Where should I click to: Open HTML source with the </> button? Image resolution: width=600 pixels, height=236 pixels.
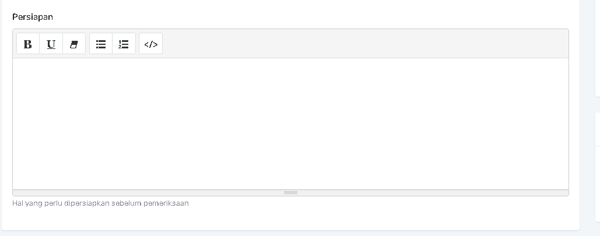click(150, 44)
